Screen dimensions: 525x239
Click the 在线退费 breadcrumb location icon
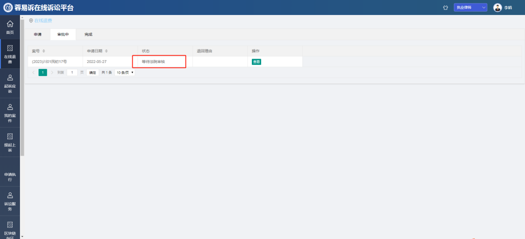[x=31, y=21]
